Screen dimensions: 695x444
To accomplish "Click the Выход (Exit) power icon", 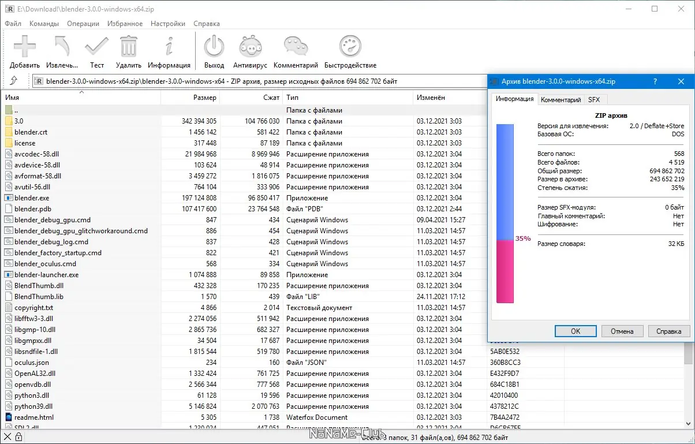I will click(x=214, y=46).
